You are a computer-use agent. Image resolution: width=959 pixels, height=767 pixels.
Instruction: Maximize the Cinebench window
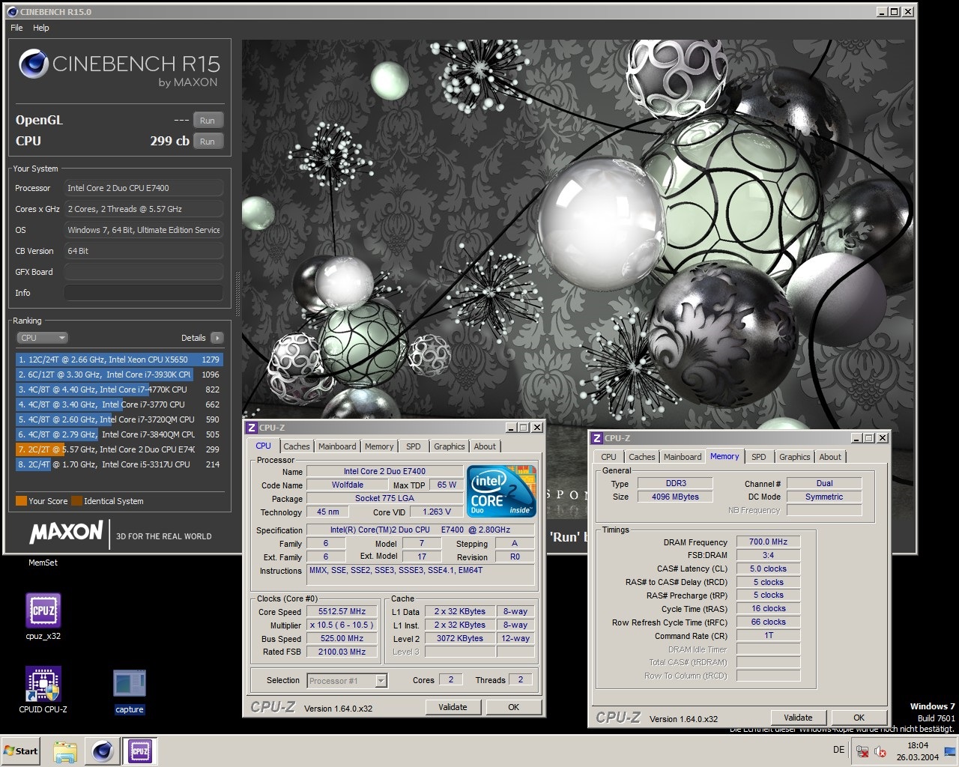895,12
